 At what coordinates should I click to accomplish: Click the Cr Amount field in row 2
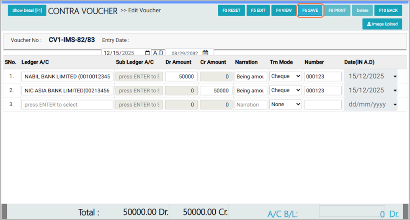tap(216, 90)
